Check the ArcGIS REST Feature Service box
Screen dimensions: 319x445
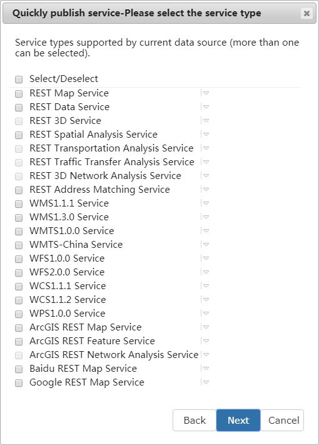(19, 341)
